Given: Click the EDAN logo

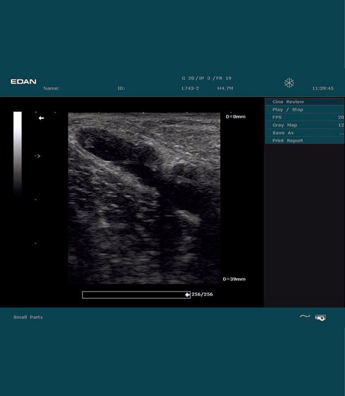Looking at the screenshot, I should click(x=23, y=82).
